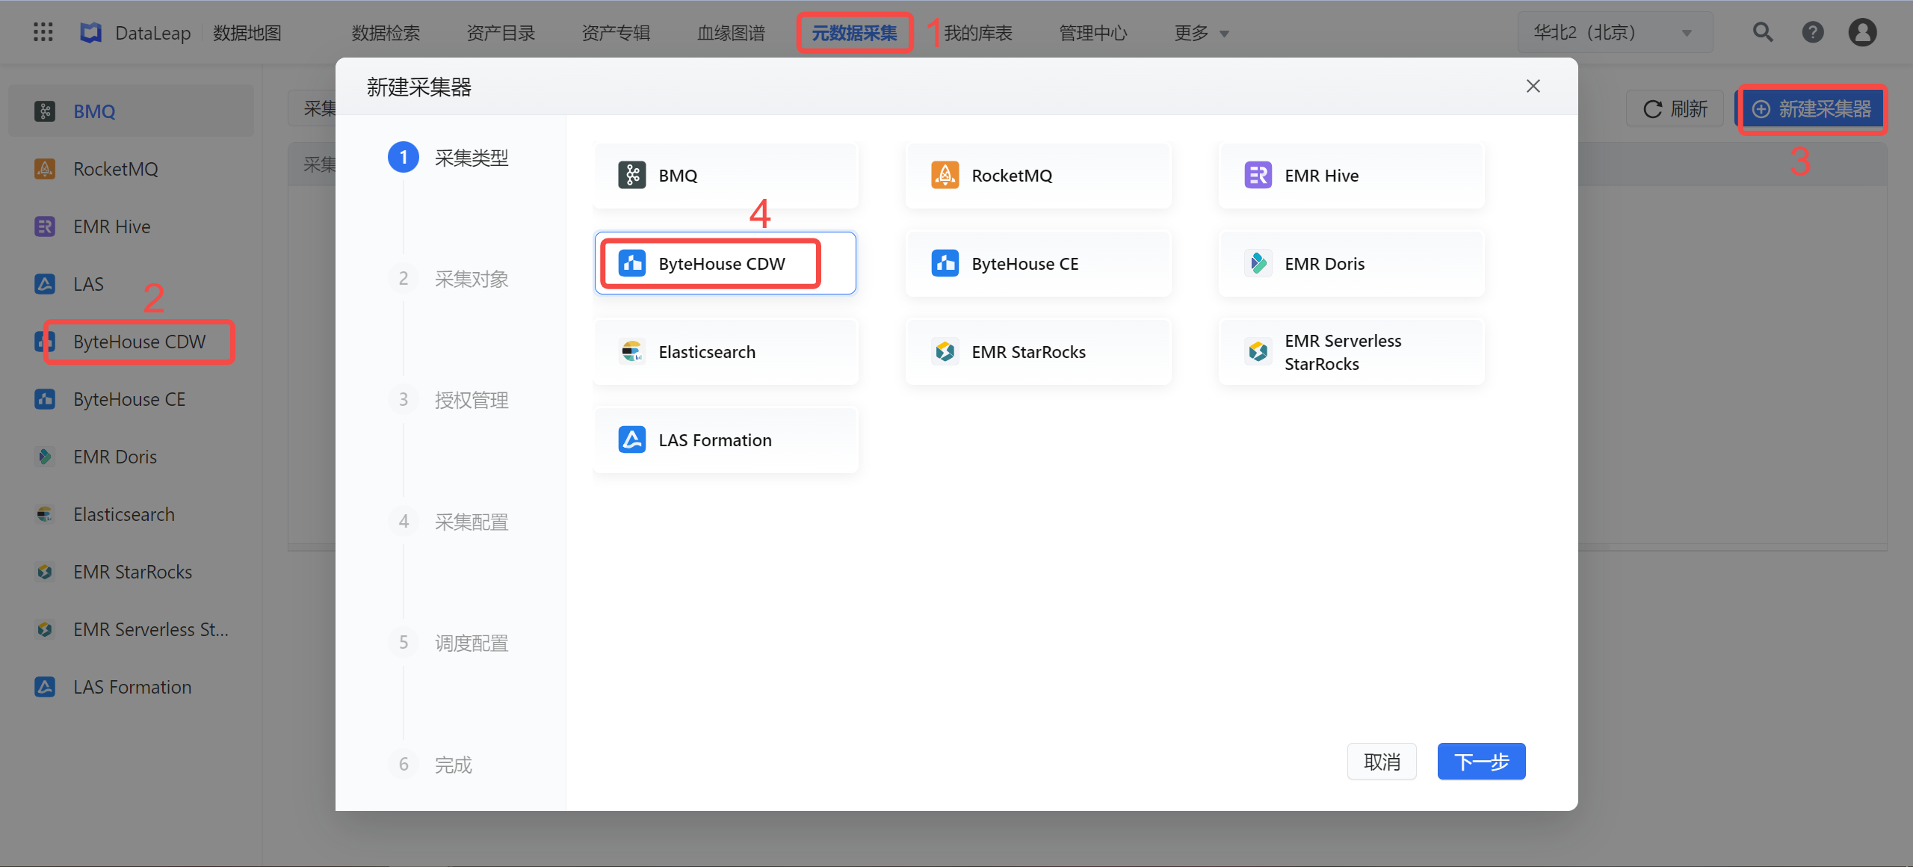
Task: Click Elasticsearch icon in left sidebar
Action: click(45, 514)
